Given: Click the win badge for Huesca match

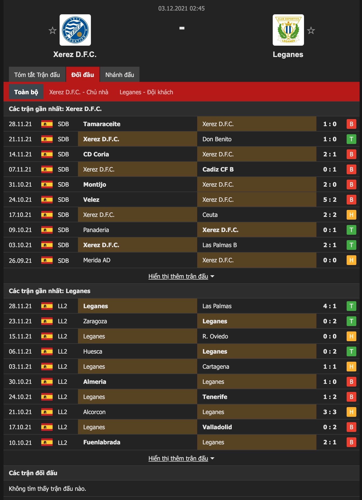Looking at the screenshot, I should click(x=351, y=351).
